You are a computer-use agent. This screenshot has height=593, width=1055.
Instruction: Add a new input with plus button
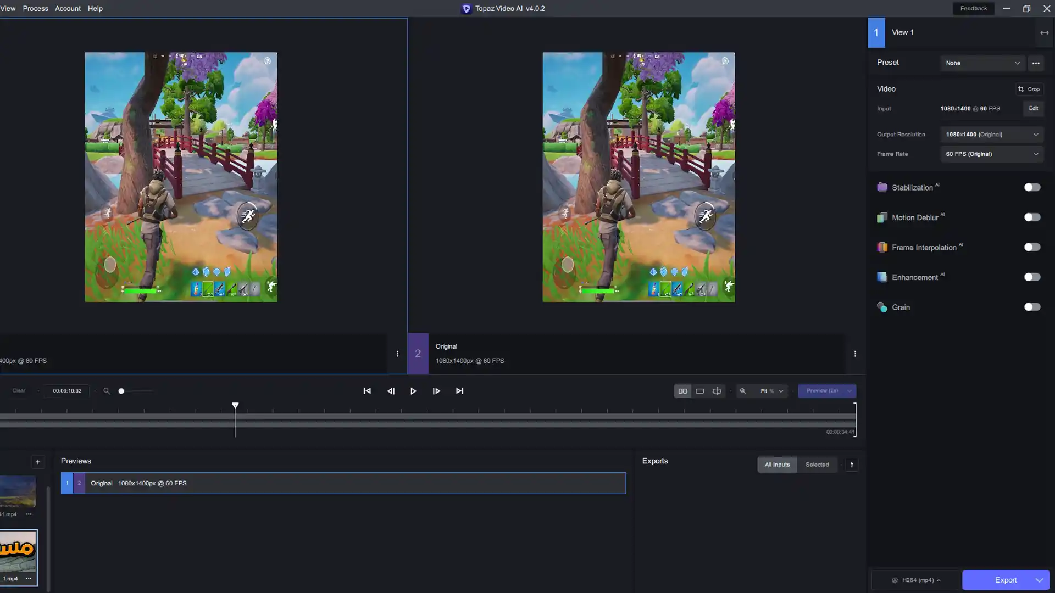coord(38,462)
